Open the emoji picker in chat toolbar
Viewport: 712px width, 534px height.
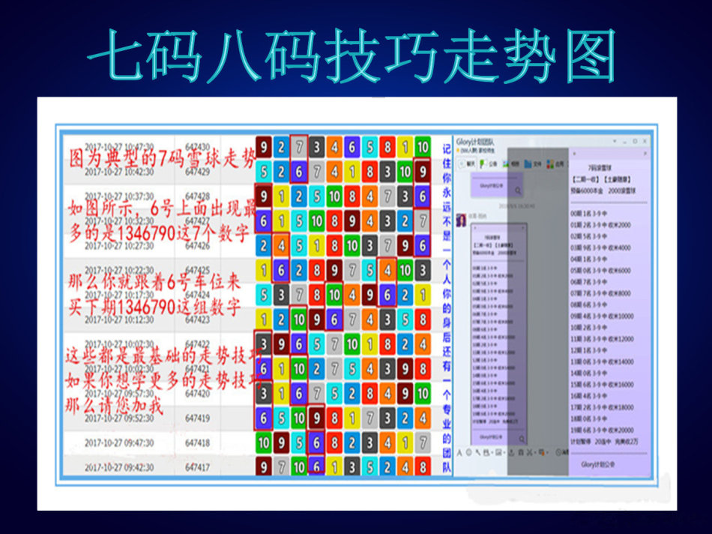coord(468,452)
